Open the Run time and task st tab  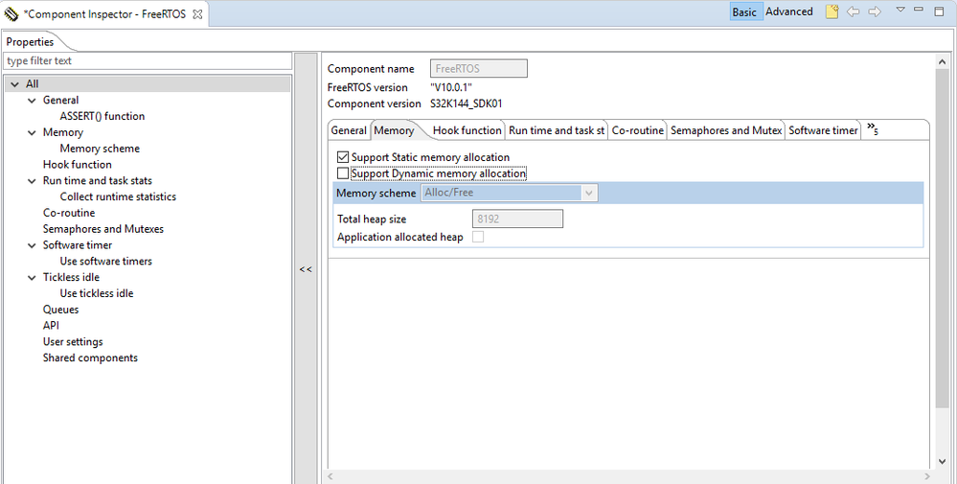click(557, 130)
